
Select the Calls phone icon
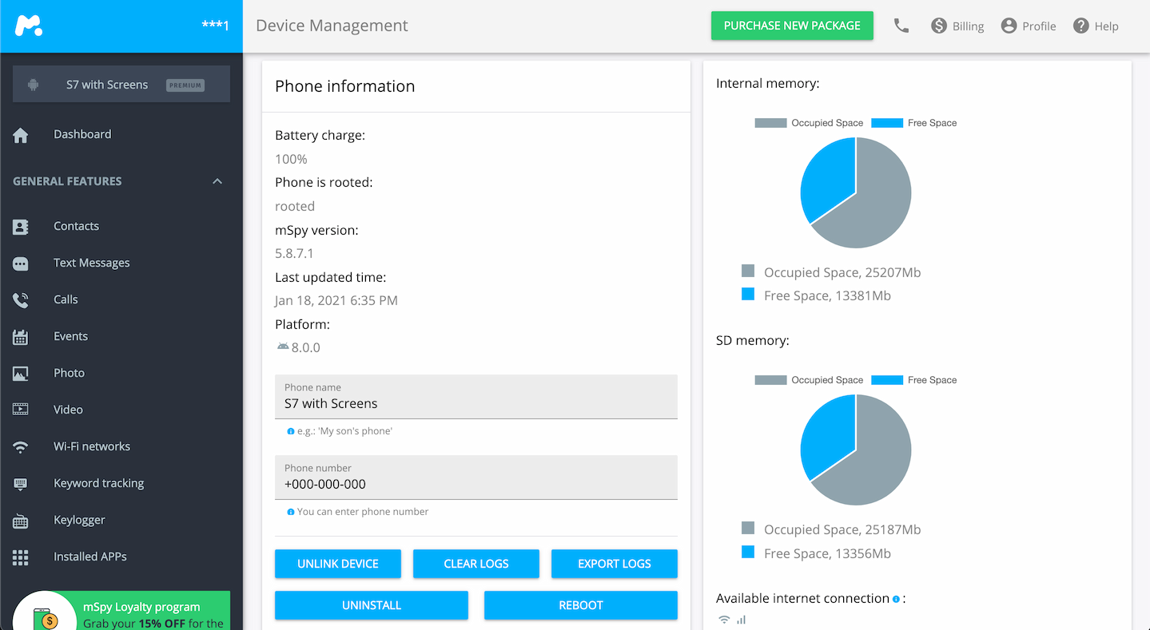tap(21, 300)
